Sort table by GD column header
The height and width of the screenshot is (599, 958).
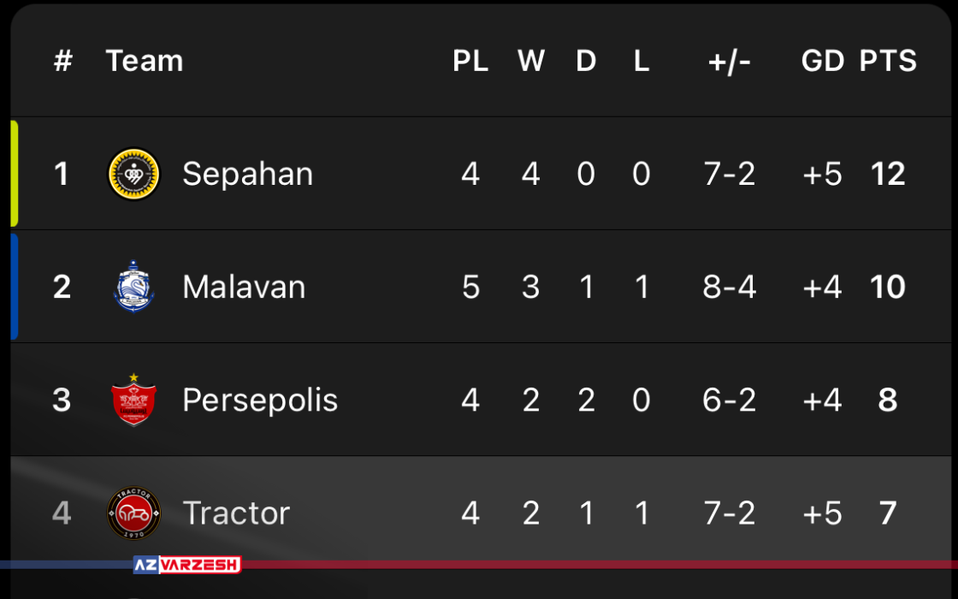[x=822, y=61]
